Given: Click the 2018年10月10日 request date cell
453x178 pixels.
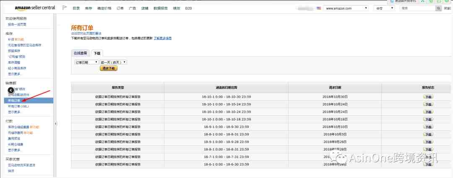Looking at the screenshot, I should (335, 127).
